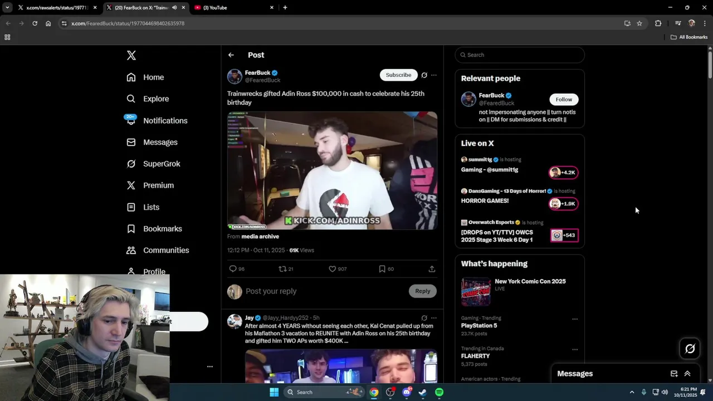
Task: Open the media archive link
Action: pyautogui.click(x=260, y=237)
